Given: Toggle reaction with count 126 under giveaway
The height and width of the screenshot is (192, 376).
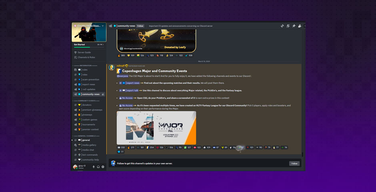Looking at the screenshot, I should tap(140, 55).
